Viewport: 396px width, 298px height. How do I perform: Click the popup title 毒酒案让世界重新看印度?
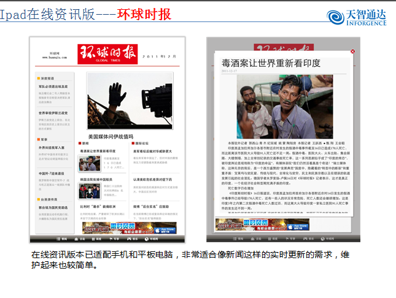click(271, 63)
